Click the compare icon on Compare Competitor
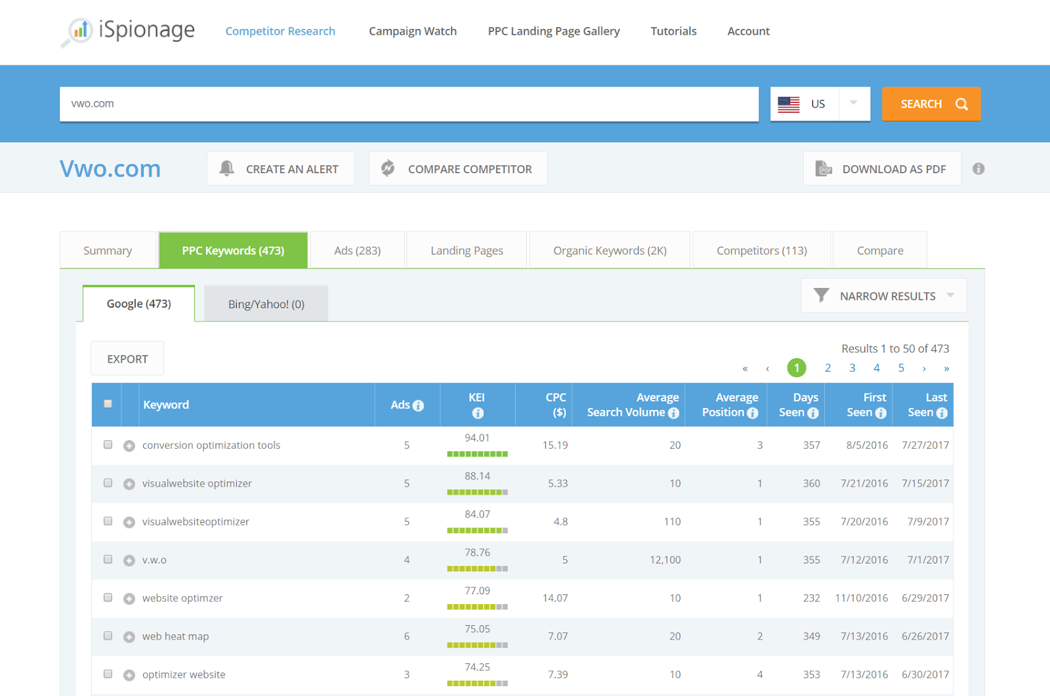The height and width of the screenshot is (696, 1050). [x=388, y=168]
